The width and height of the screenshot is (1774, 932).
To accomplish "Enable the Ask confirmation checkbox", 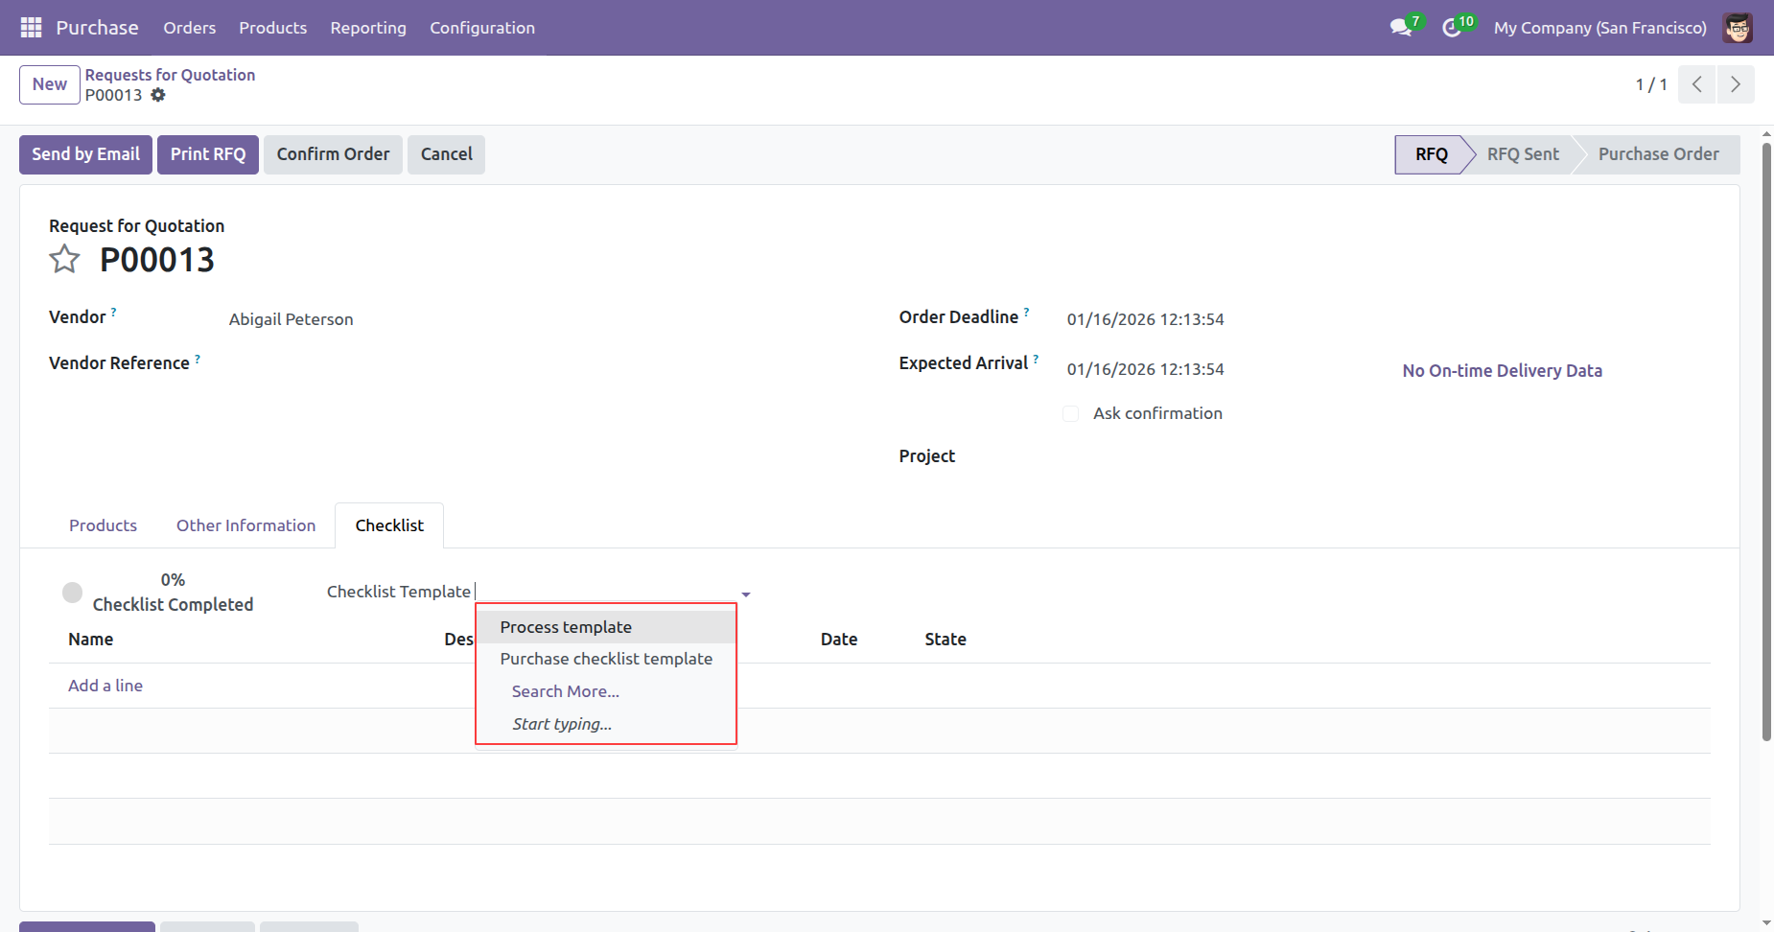I will [x=1071, y=414].
